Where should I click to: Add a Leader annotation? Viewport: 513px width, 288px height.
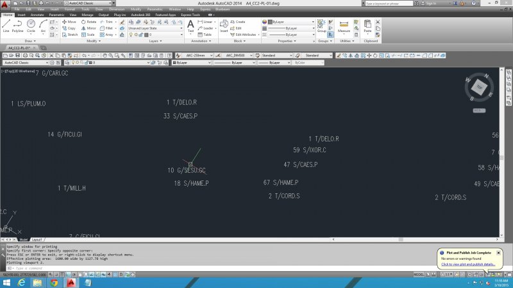[x=205, y=28]
